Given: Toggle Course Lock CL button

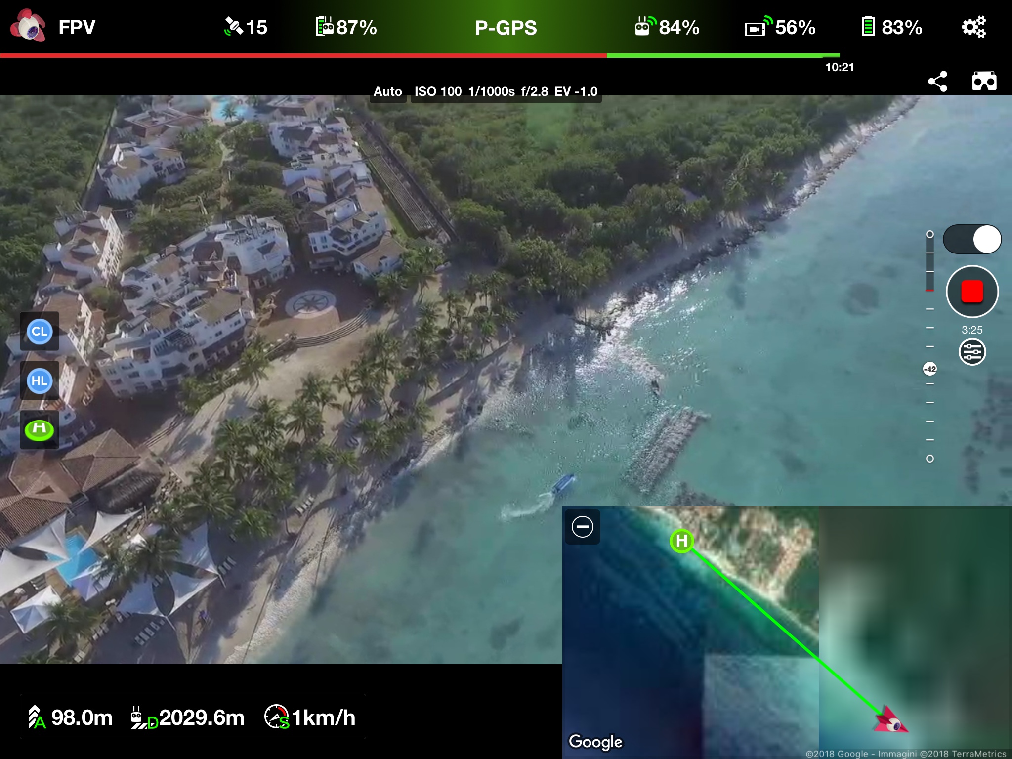Looking at the screenshot, I should pos(40,331).
